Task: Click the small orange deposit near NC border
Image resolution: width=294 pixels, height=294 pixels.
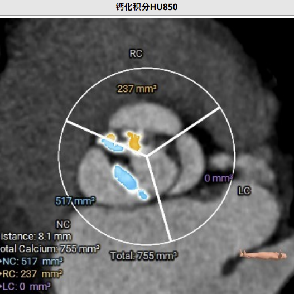Action: tap(111, 137)
